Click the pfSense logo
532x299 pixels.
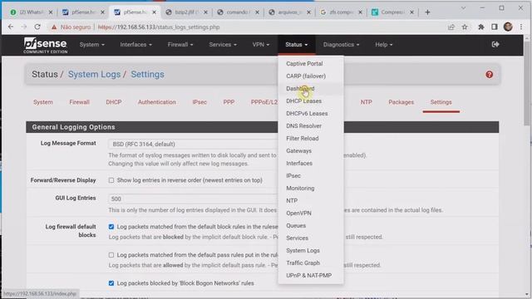46,45
